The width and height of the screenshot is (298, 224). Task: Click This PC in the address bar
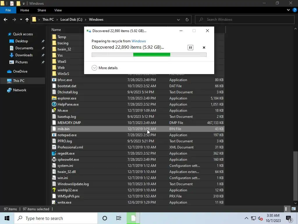point(48,20)
